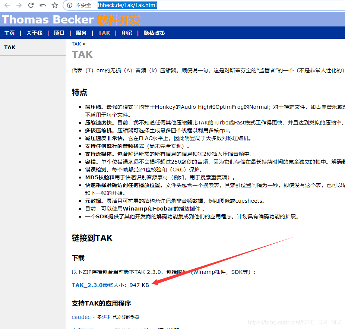Click the 大小: 947 KB text
345x329 pixels.
[x=131, y=285]
